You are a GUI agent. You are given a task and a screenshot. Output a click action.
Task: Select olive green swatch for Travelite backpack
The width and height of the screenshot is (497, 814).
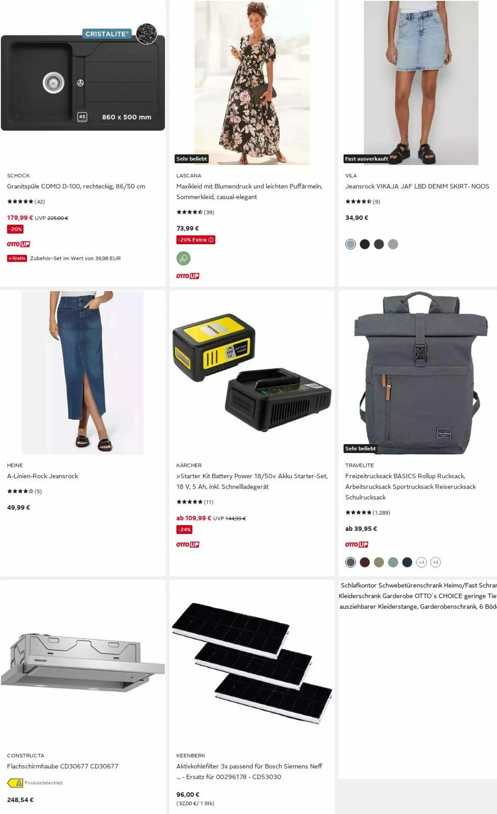tap(379, 562)
